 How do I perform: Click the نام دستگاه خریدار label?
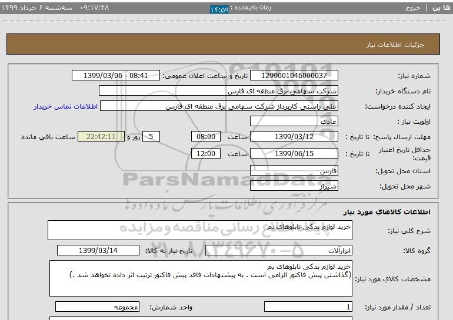[x=403, y=92]
